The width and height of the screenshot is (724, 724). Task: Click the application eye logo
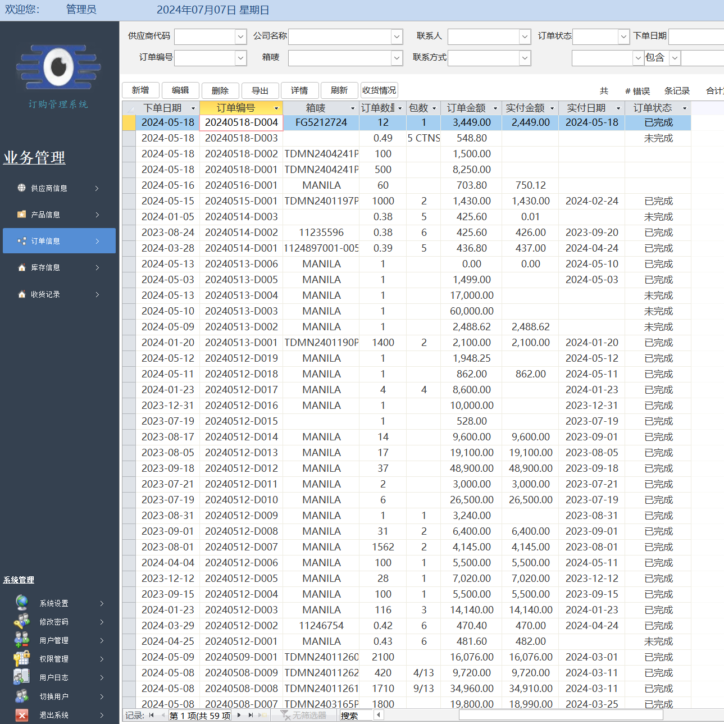click(x=58, y=67)
